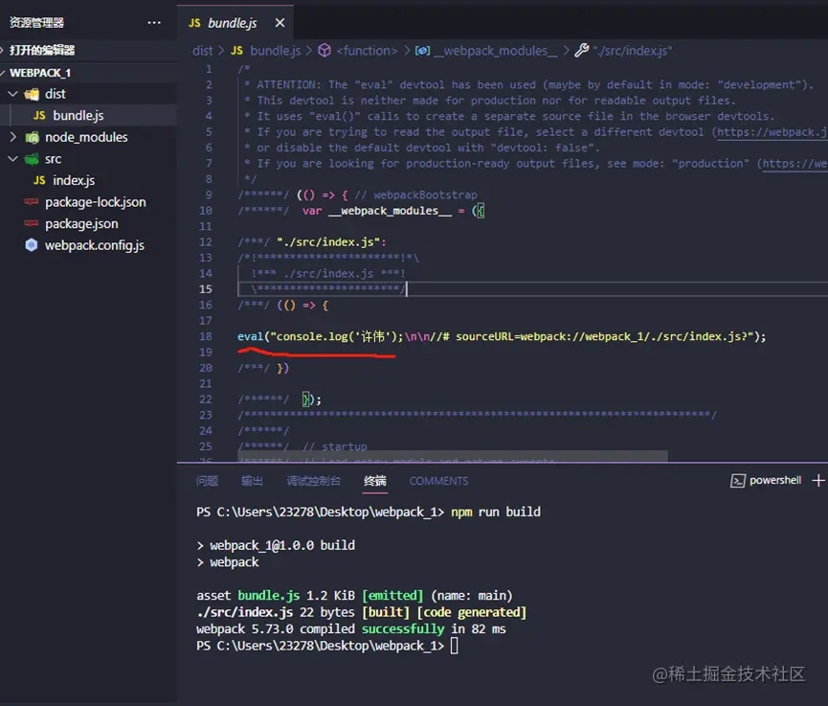Click the npm run build command in terminal

click(495, 512)
